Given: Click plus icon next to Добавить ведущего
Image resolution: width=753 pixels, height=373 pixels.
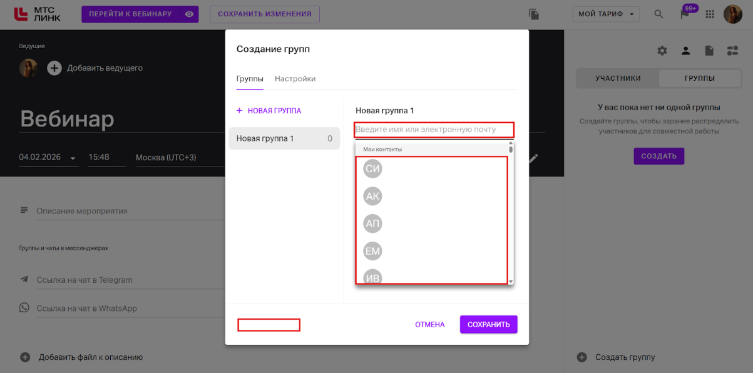Looking at the screenshot, I should [54, 68].
